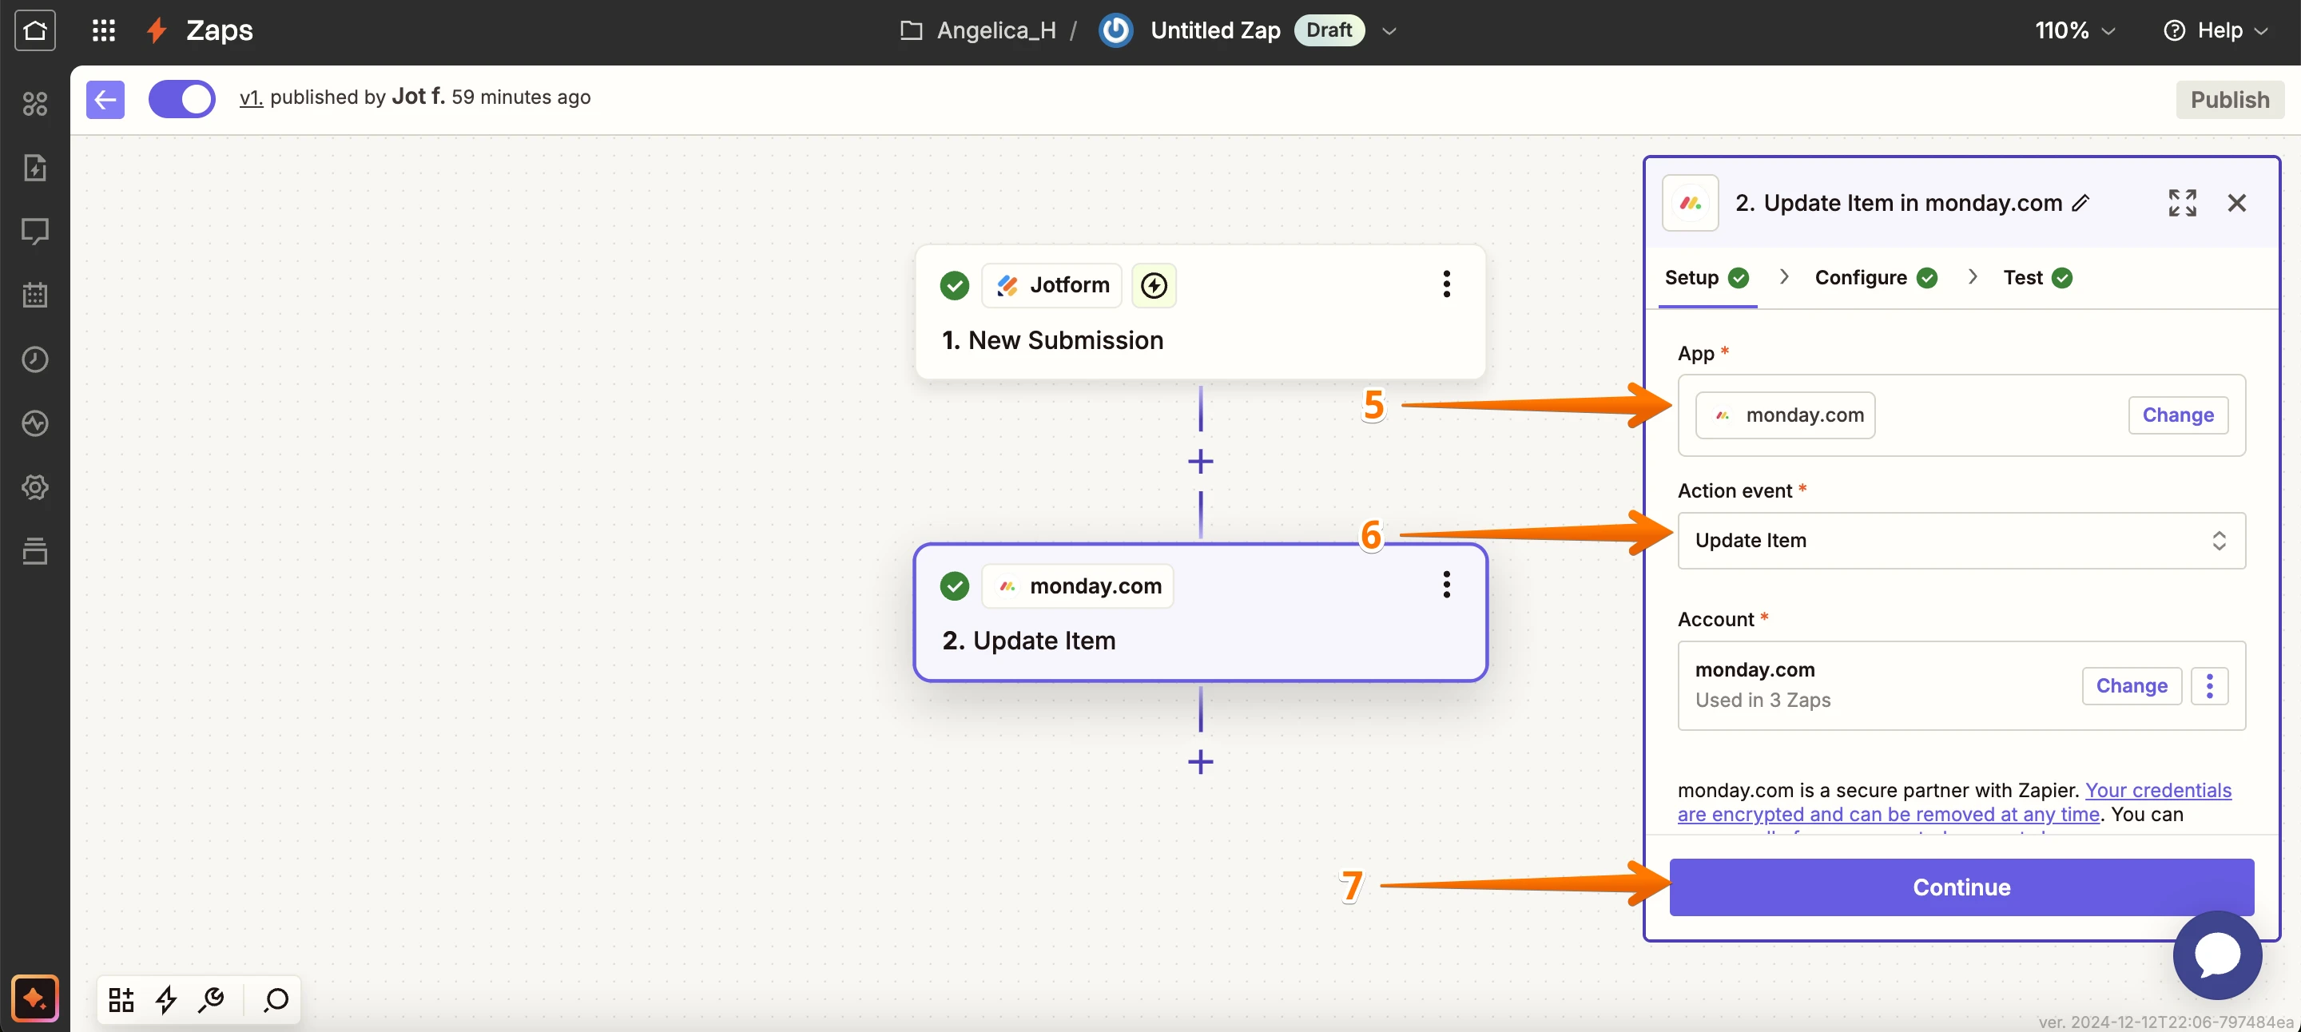The width and height of the screenshot is (2301, 1032).
Task: Open the apps grid launcher
Action: tap(104, 30)
